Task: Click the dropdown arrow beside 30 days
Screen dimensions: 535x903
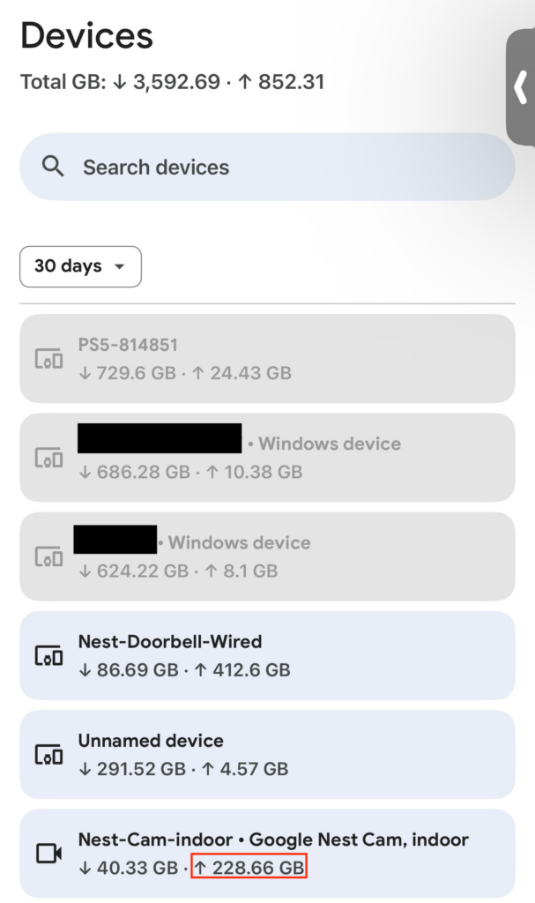Action: click(119, 266)
